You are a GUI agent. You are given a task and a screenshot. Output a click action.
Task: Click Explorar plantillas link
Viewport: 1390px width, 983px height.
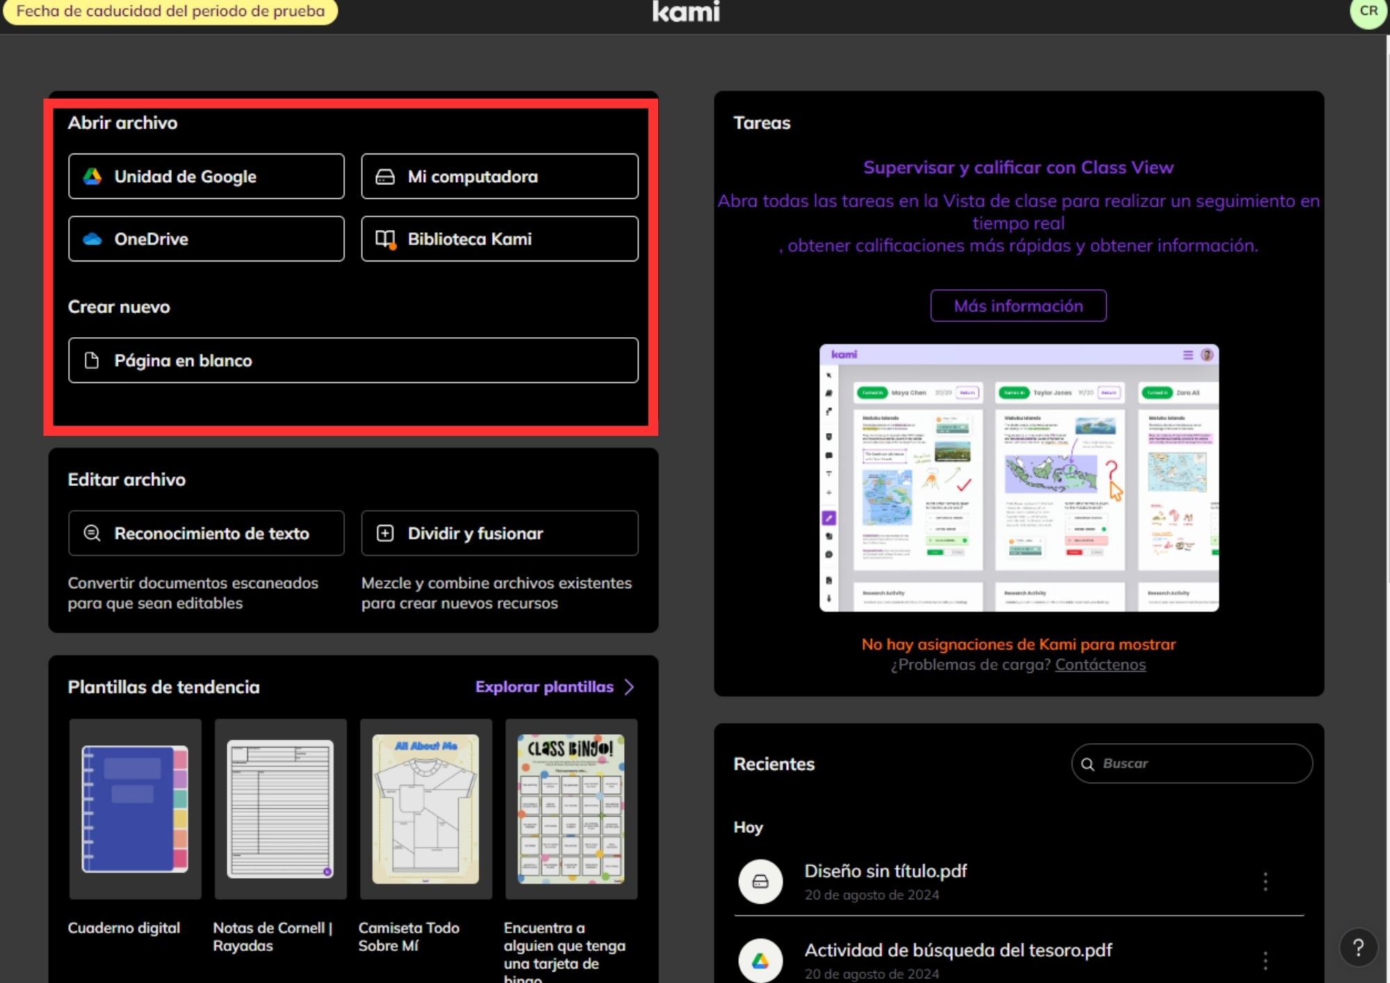point(544,687)
